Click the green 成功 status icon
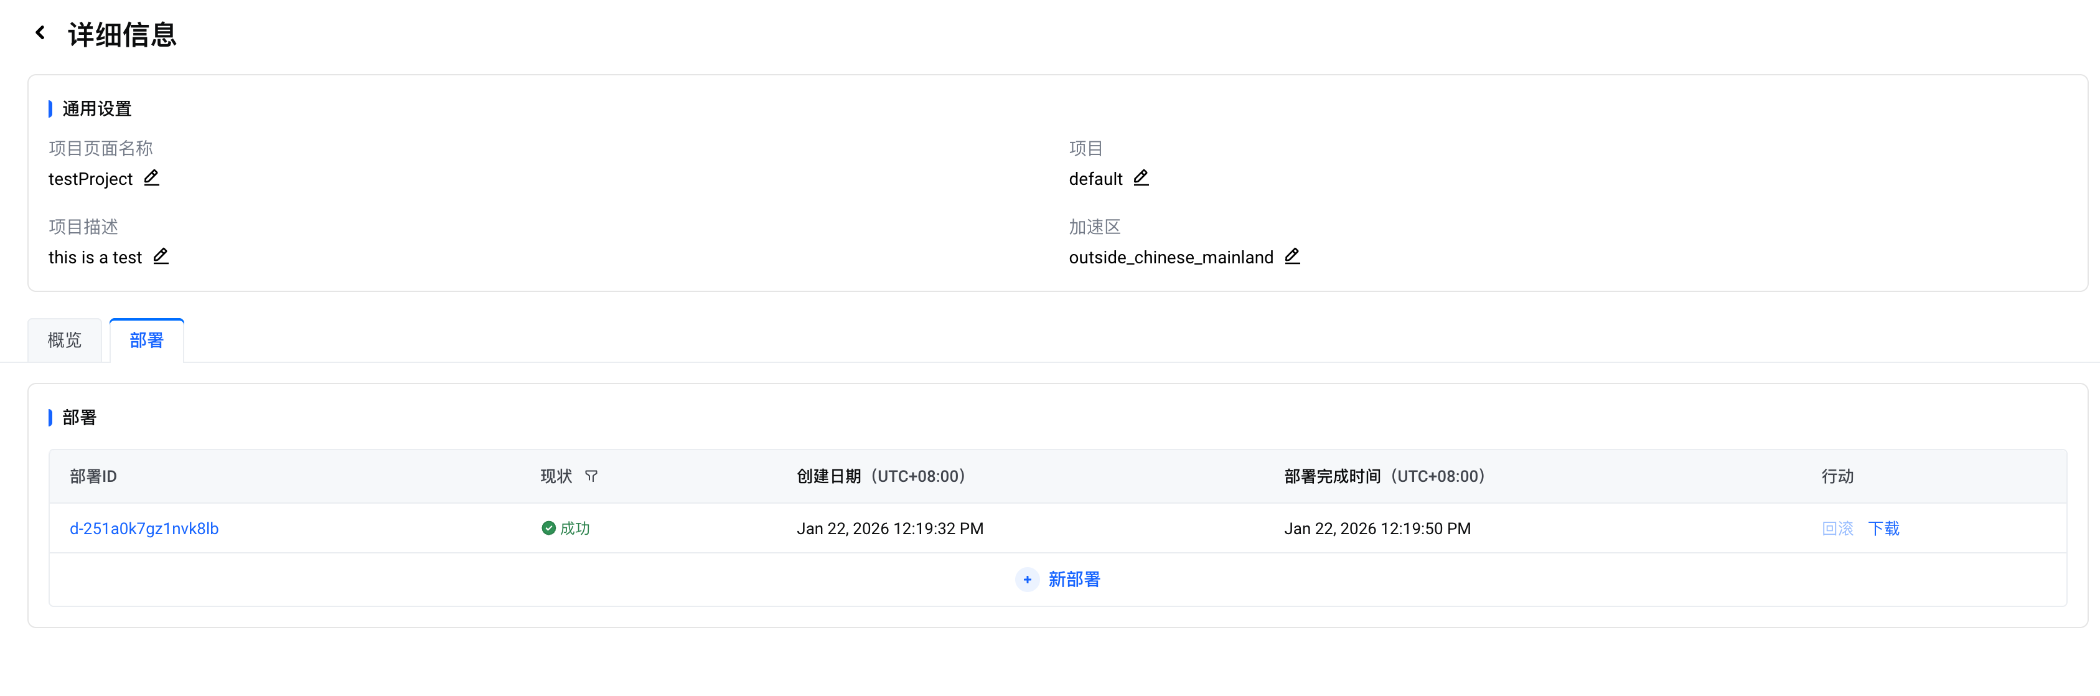This screenshot has height=696, width=2100. coord(548,528)
